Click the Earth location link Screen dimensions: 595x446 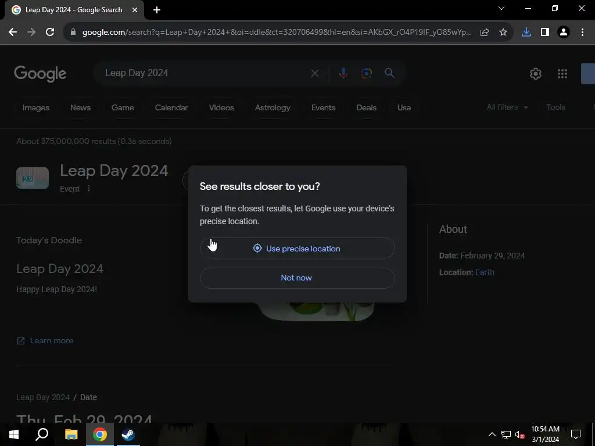(x=485, y=272)
